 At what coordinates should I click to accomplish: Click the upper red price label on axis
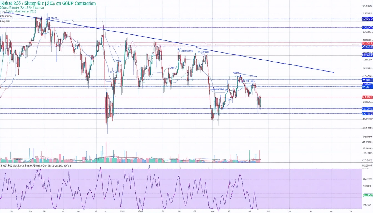point(367,44)
